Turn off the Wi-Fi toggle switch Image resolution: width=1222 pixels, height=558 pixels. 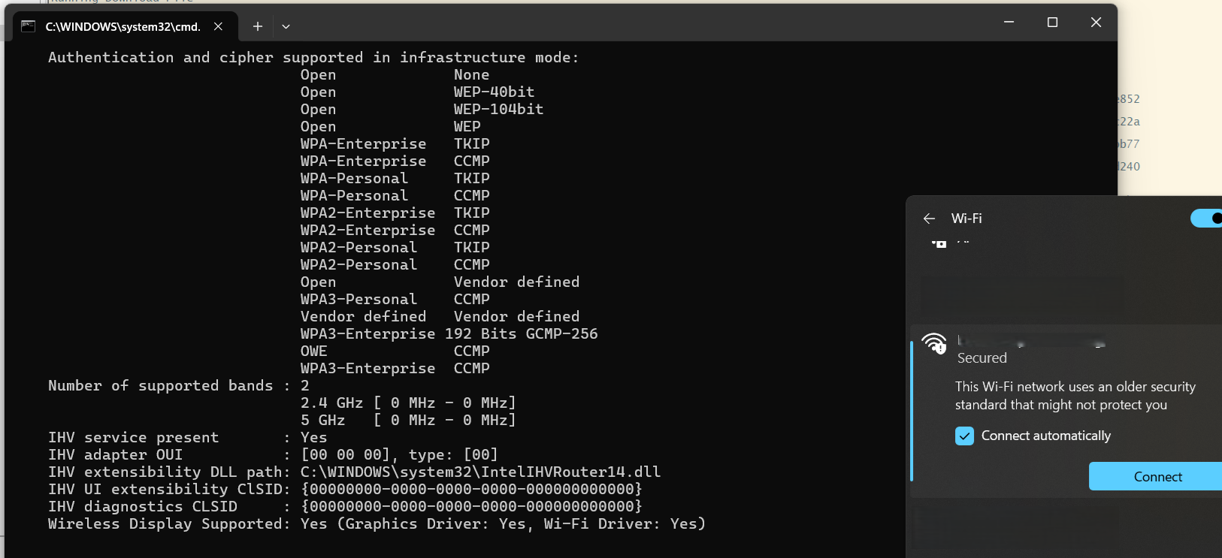pyautogui.click(x=1207, y=219)
